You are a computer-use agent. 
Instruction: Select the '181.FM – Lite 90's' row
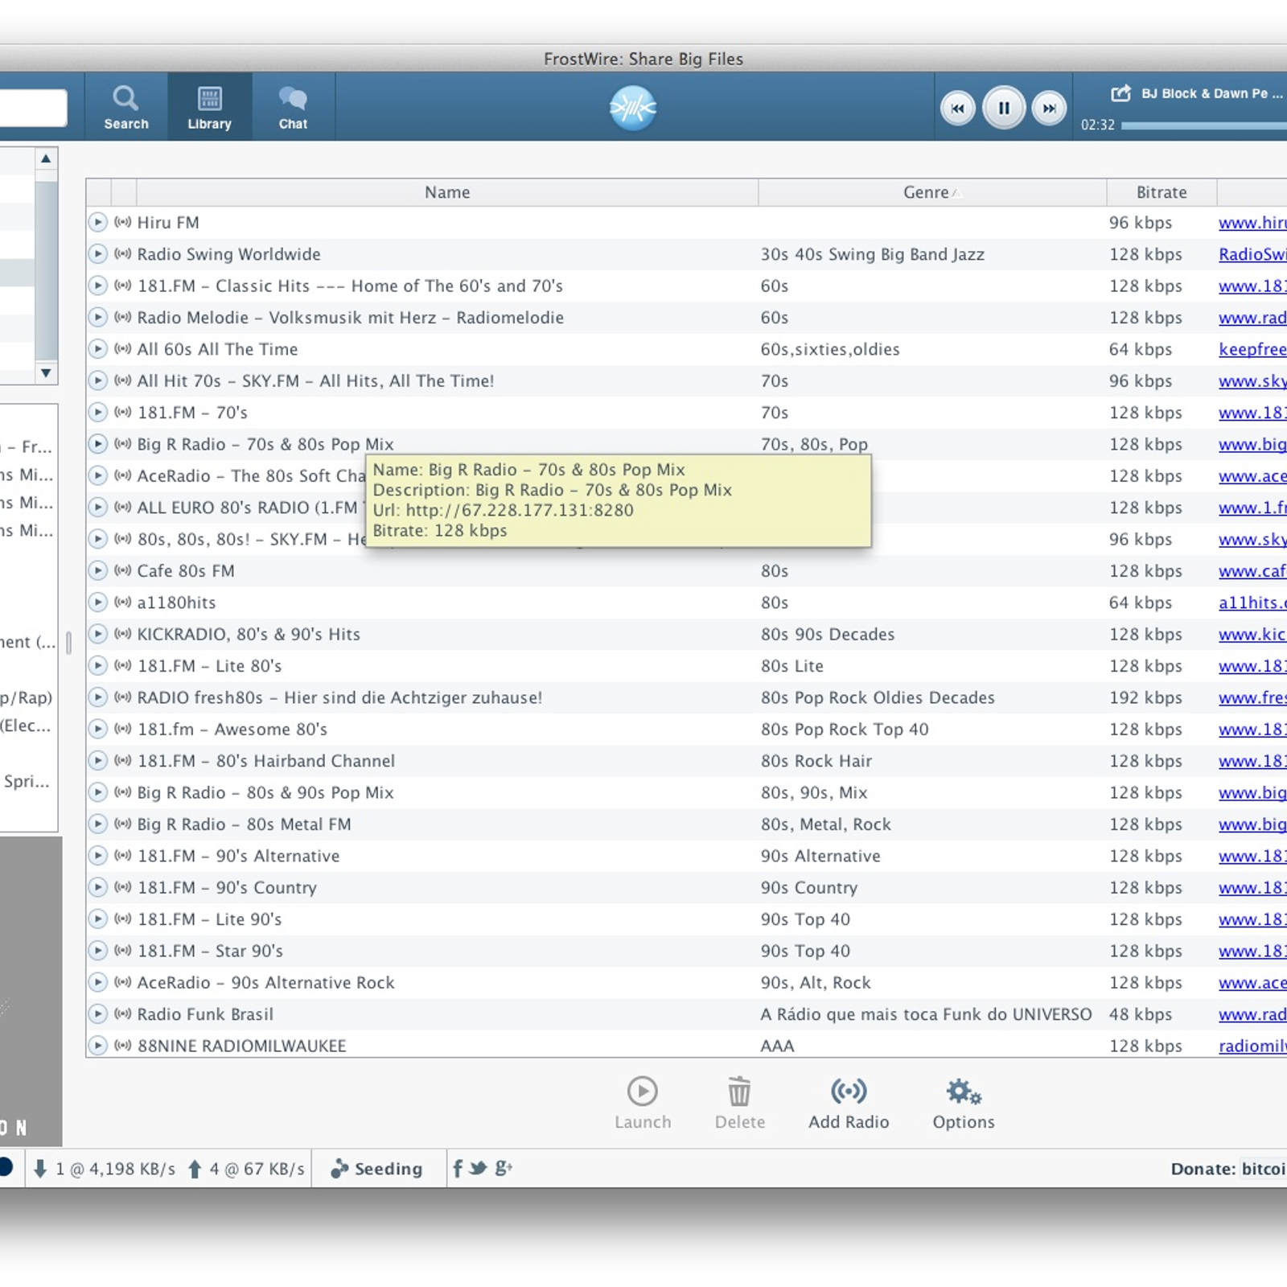688,919
